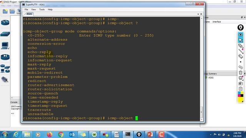Open PowerPoint from the taskbar

150,135
